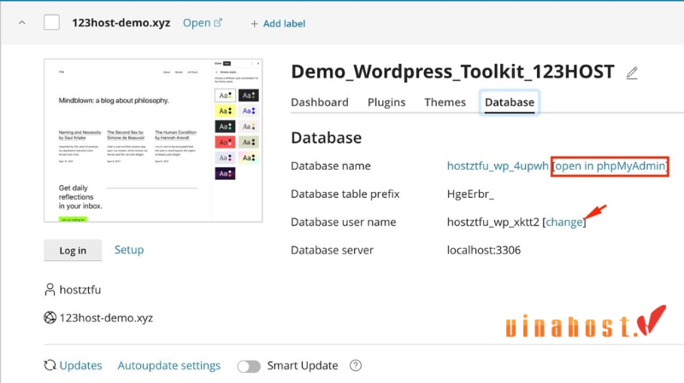Click hostztfu owner name text
Screen dimensions: 684x383
click(80, 290)
